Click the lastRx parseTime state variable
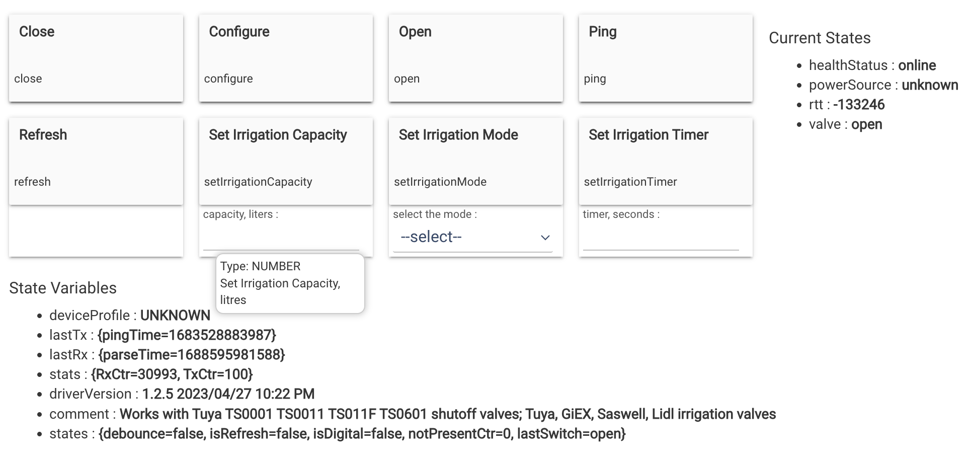The height and width of the screenshot is (464, 972). (167, 355)
